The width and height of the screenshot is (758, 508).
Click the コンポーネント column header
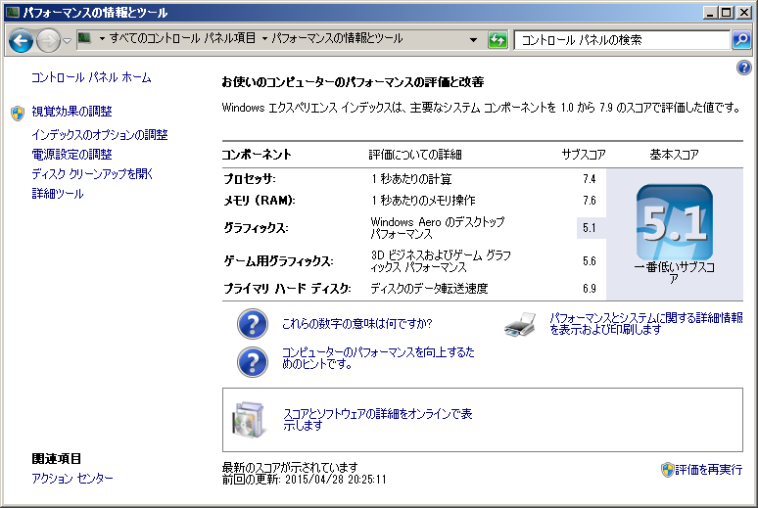coord(257,155)
